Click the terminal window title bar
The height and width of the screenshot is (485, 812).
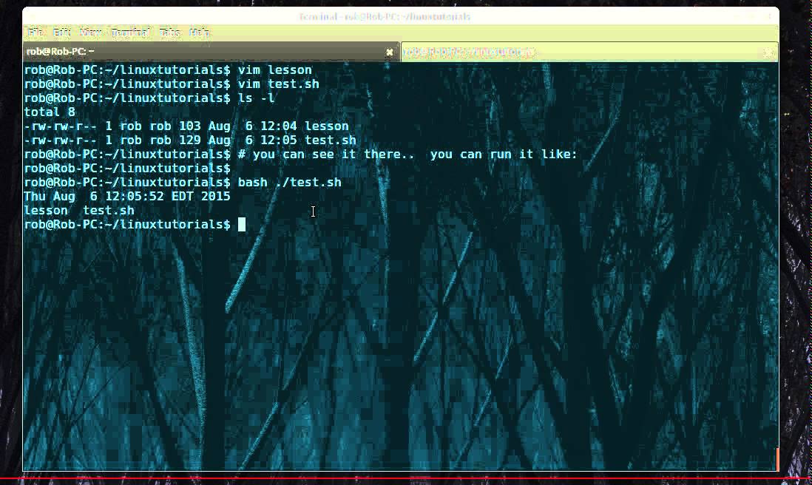(x=400, y=16)
